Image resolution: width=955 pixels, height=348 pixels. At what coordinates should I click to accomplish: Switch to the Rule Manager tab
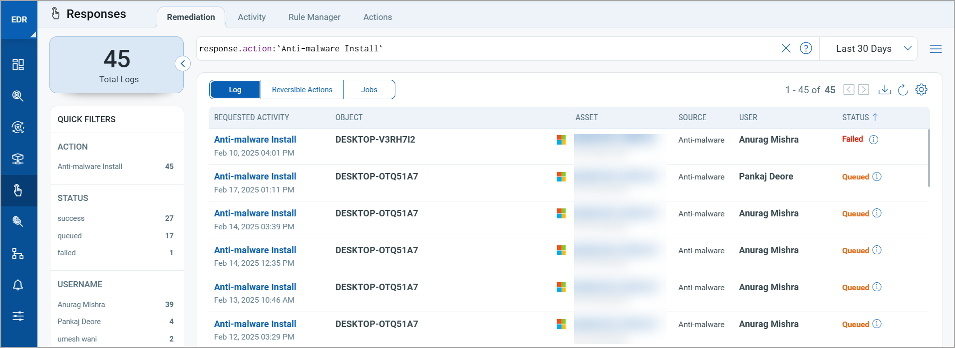click(x=314, y=17)
